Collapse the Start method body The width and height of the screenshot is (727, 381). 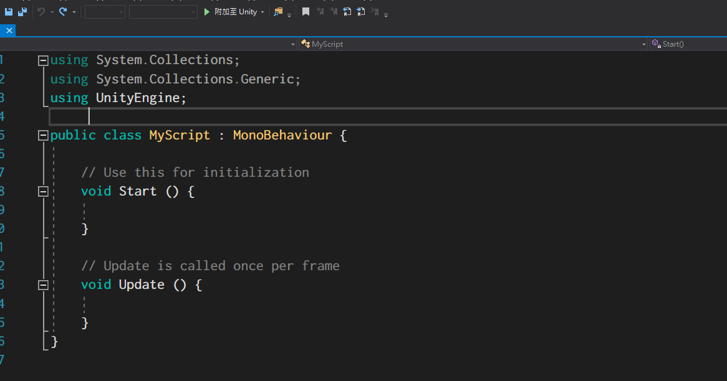click(42, 191)
